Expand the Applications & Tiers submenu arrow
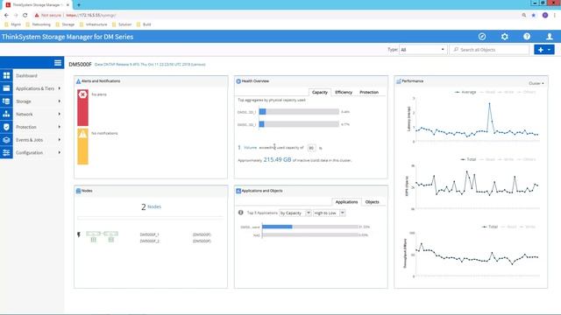The width and height of the screenshot is (561, 315). (x=60, y=88)
